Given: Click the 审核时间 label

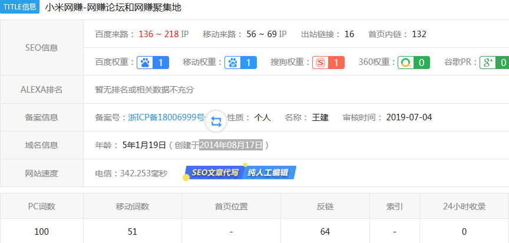Looking at the screenshot, I should click(x=362, y=117).
